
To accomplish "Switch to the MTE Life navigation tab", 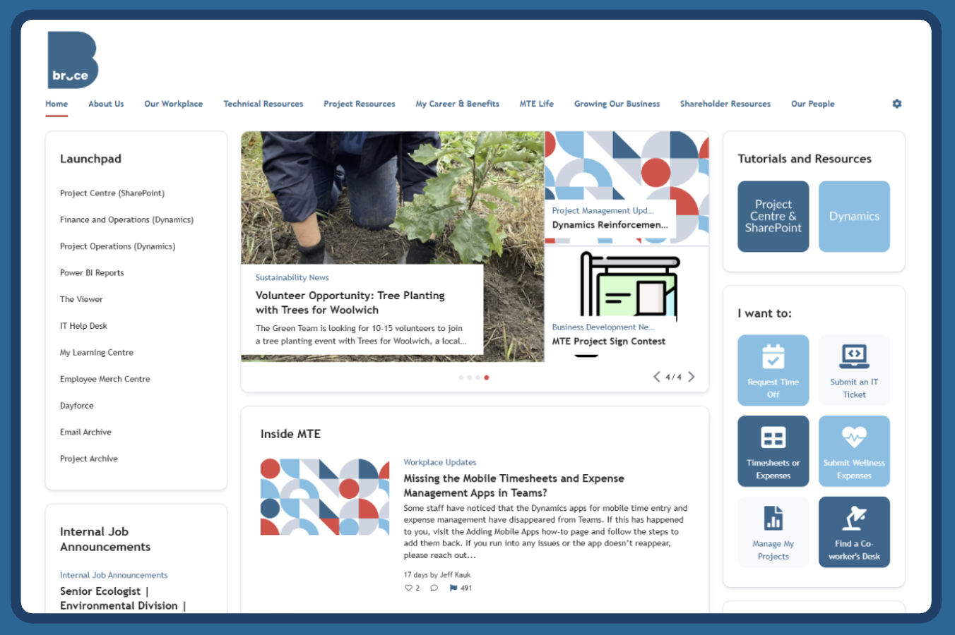I will pyautogui.click(x=536, y=104).
